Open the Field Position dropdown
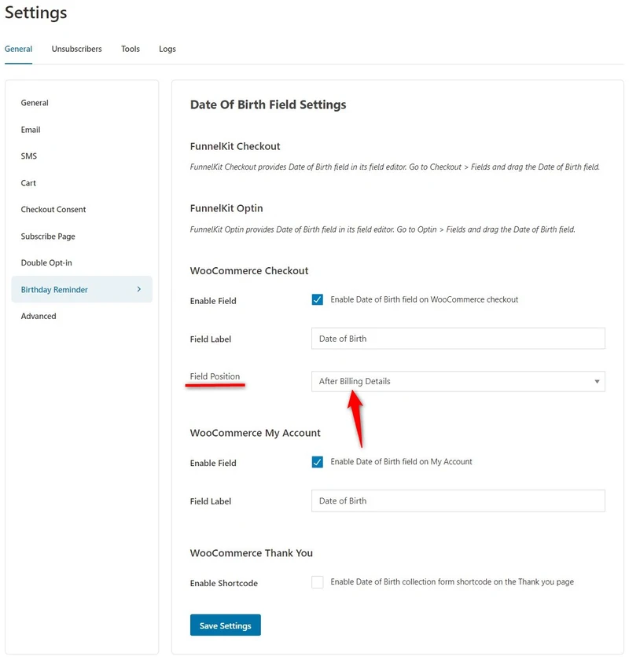Image resolution: width=629 pixels, height=660 pixels. 458,381
